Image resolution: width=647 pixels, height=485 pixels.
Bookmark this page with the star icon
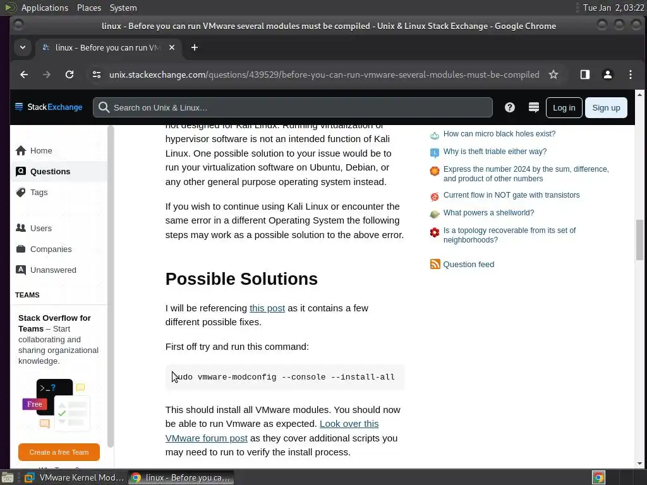tap(553, 75)
